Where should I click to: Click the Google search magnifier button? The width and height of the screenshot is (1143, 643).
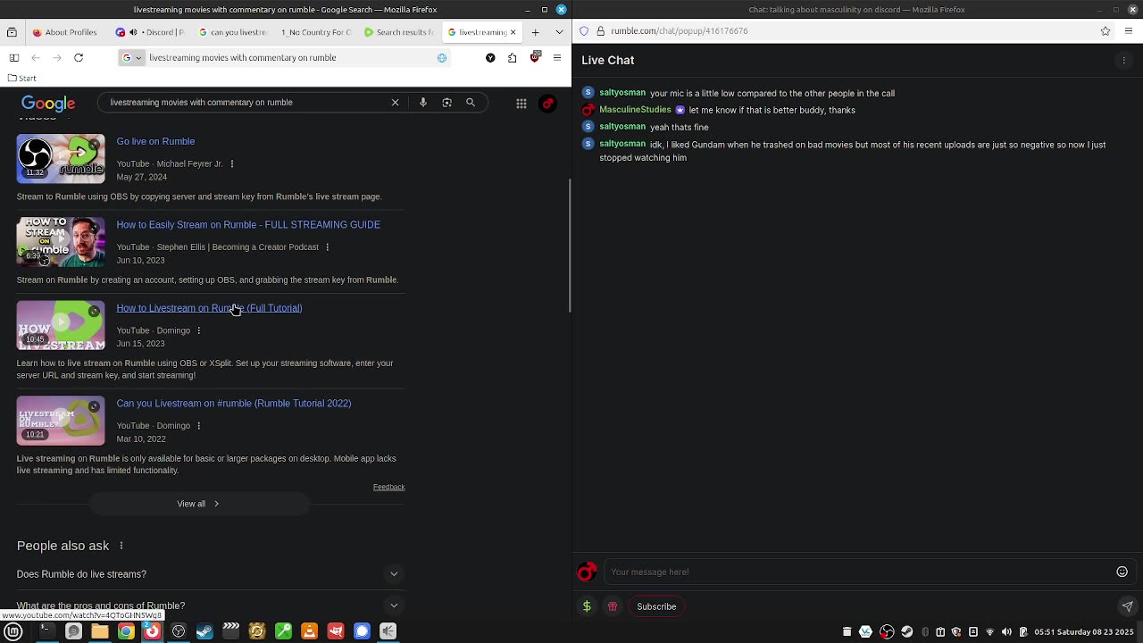pyautogui.click(x=471, y=103)
